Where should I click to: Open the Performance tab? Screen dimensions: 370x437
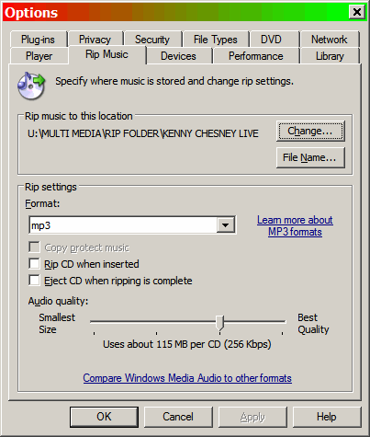point(256,56)
